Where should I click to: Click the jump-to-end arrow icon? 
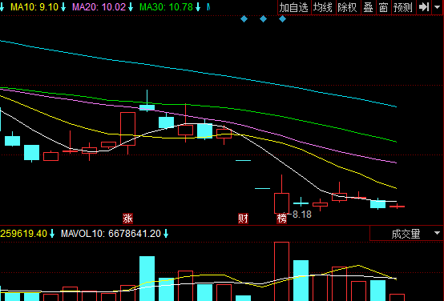(424, 7)
